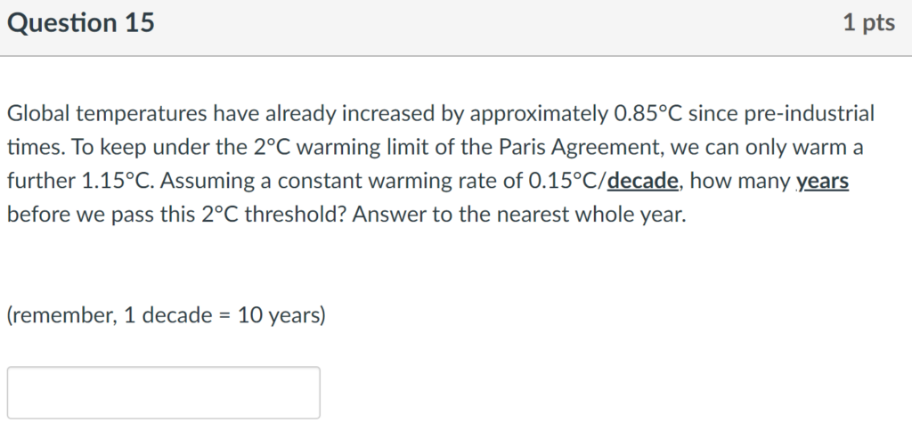The height and width of the screenshot is (431, 912).
Task: Click "Global temperatures" at the paragraph start
Action: 107,114
